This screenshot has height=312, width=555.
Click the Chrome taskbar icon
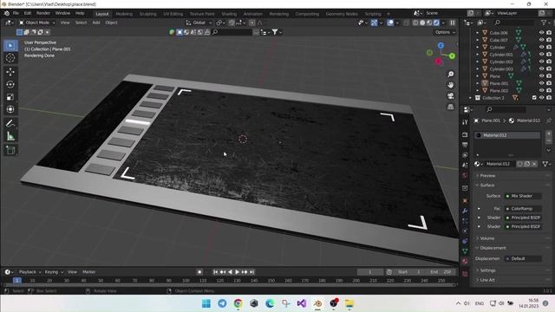click(x=238, y=303)
